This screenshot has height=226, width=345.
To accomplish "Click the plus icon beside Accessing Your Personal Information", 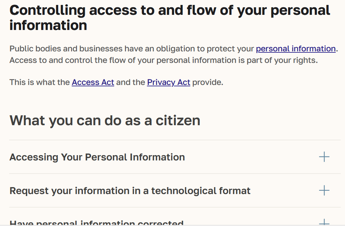I will pos(324,157).
